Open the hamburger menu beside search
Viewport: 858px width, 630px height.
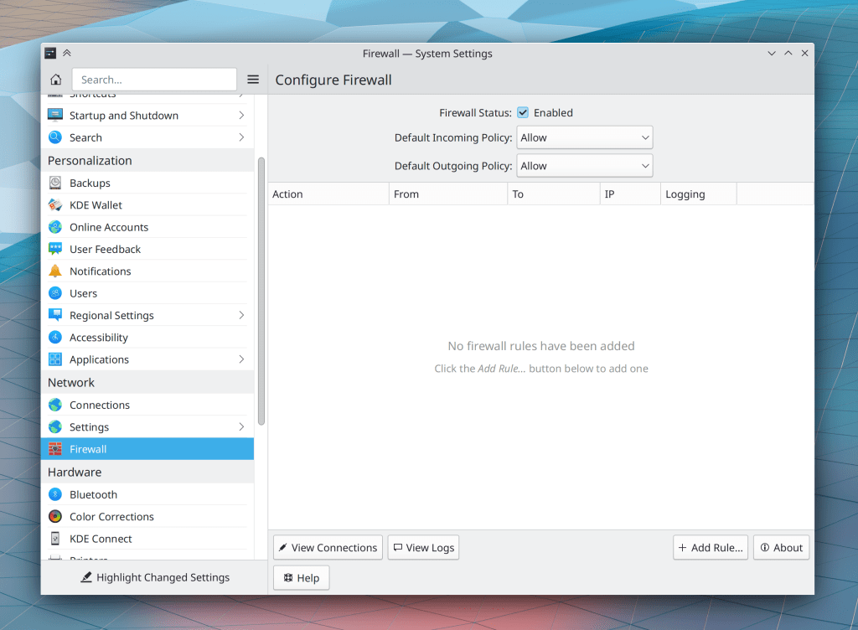point(253,80)
